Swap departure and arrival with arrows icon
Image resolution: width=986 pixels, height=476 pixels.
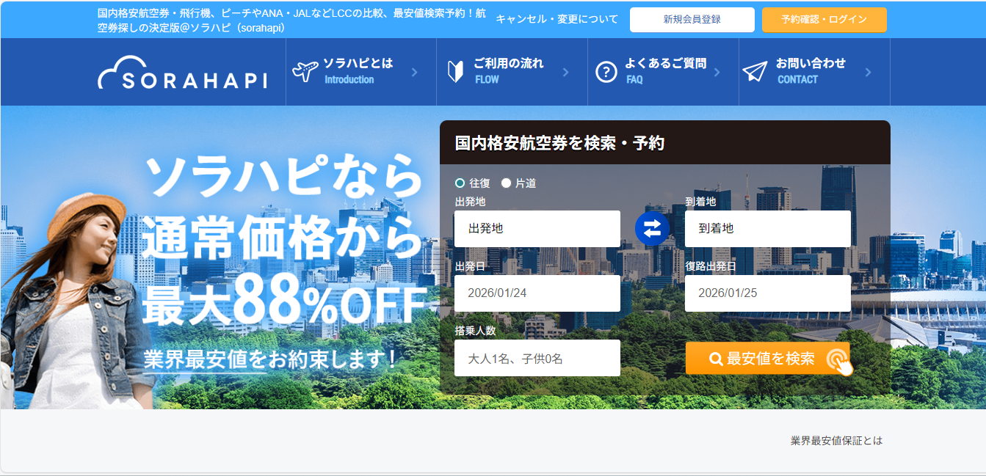pyautogui.click(x=652, y=228)
